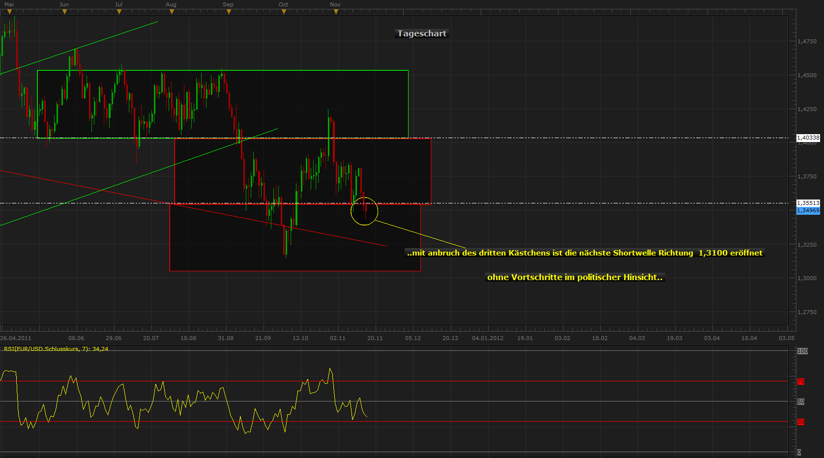Image resolution: width=824 pixels, height=458 pixels.
Task: Click the Nov month triangle marker
Action: coord(336,12)
